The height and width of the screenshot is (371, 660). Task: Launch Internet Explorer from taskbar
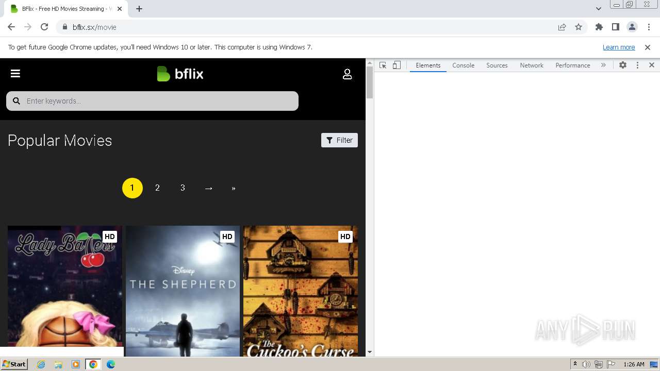(x=41, y=364)
